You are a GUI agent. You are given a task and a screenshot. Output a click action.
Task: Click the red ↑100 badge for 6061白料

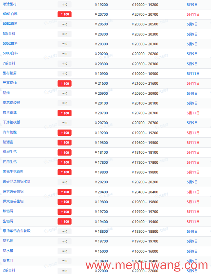(64, 14)
